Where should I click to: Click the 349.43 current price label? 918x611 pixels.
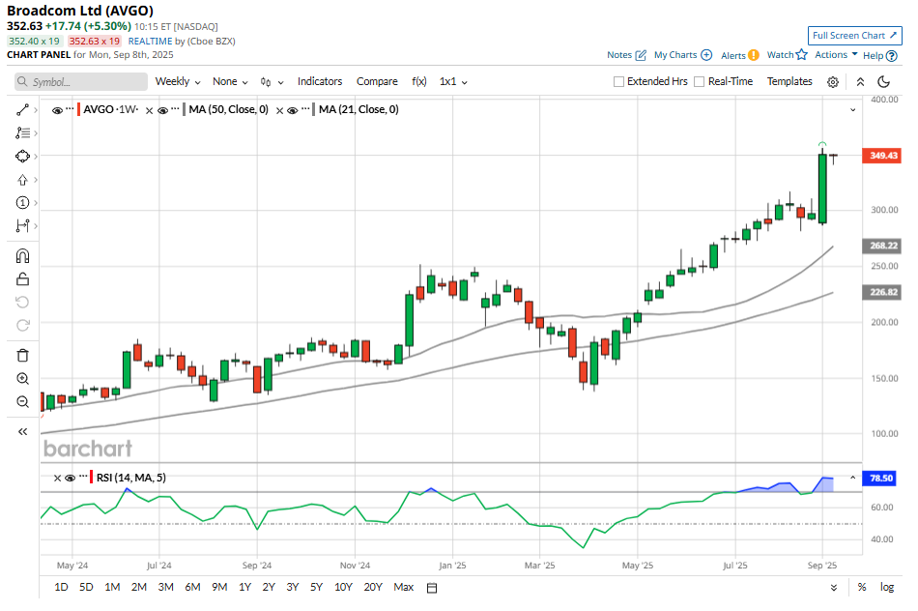pyautogui.click(x=881, y=156)
